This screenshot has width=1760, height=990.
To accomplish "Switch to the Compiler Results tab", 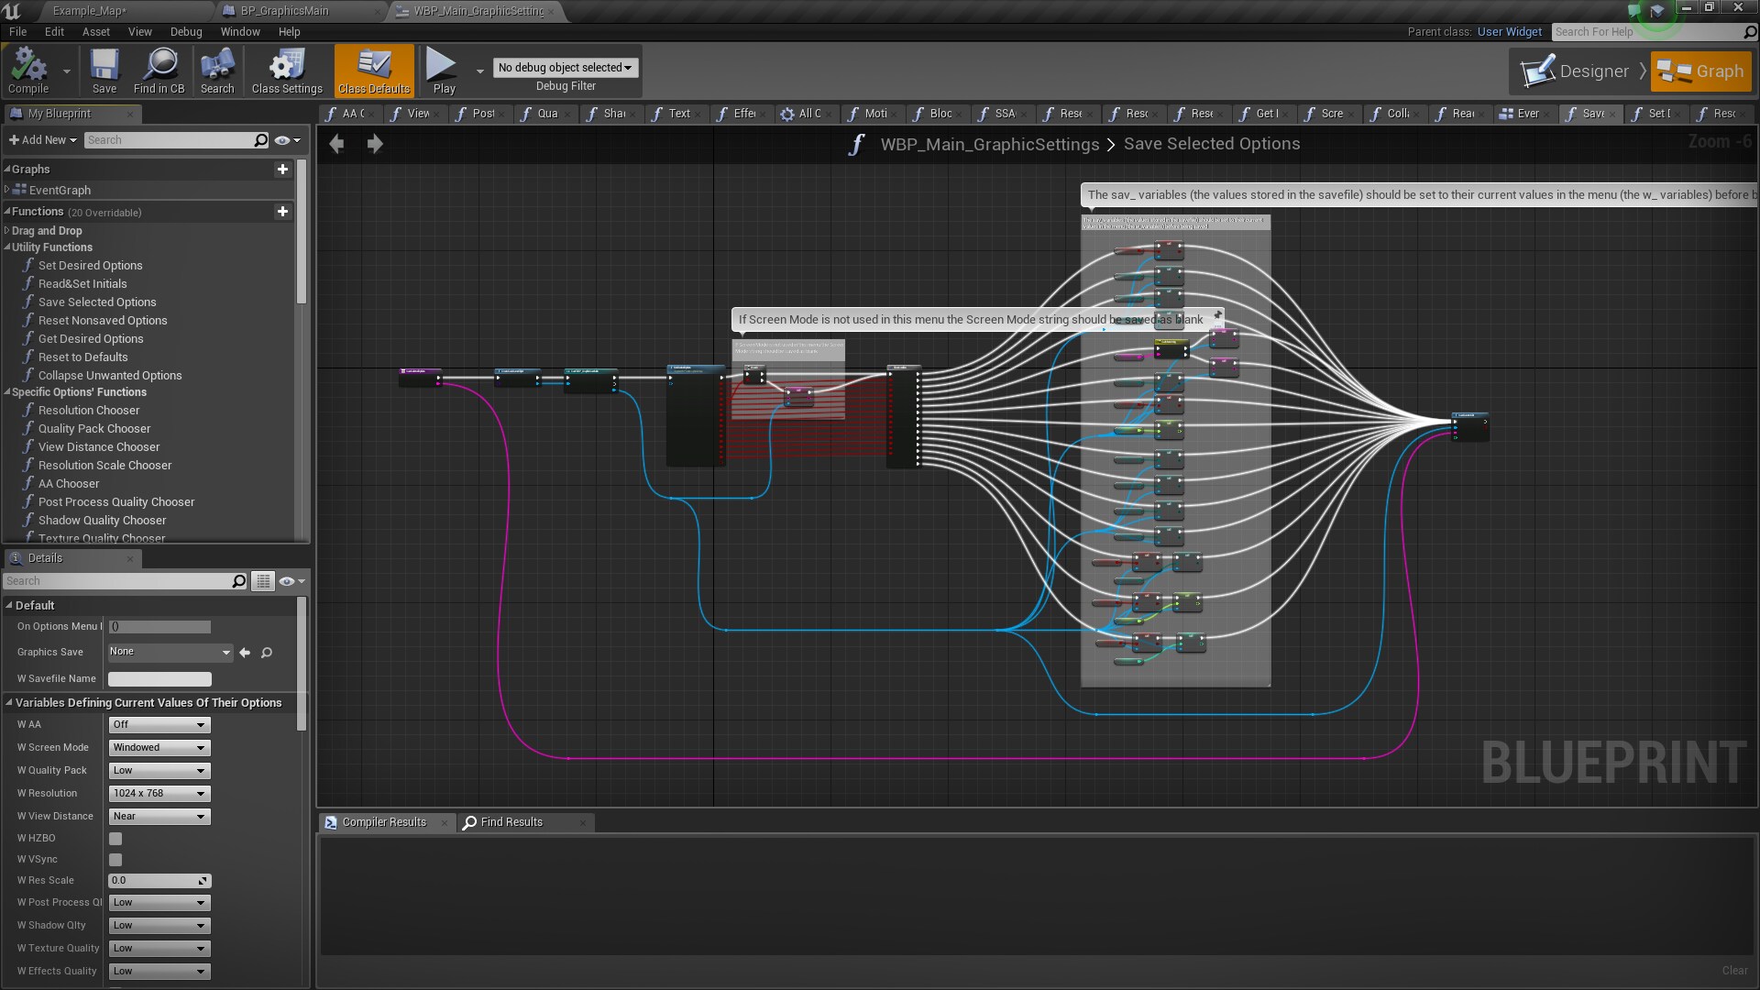I will tap(382, 822).
